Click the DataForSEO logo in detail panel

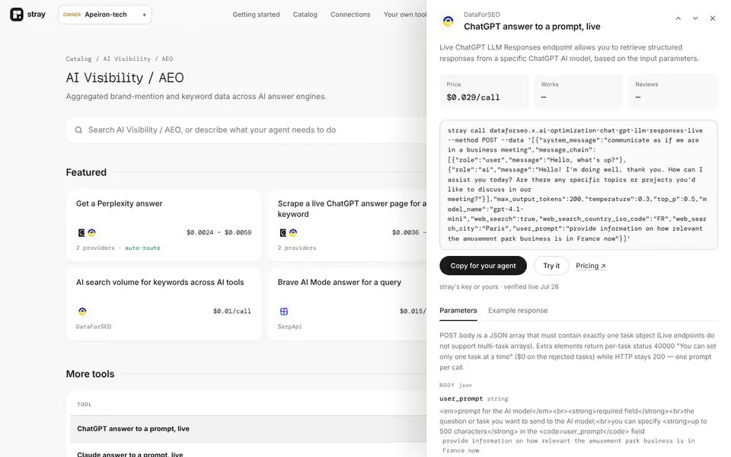(x=448, y=21)
